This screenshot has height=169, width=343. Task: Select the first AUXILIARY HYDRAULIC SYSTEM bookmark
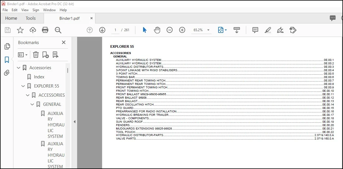[x=55, y=125]
